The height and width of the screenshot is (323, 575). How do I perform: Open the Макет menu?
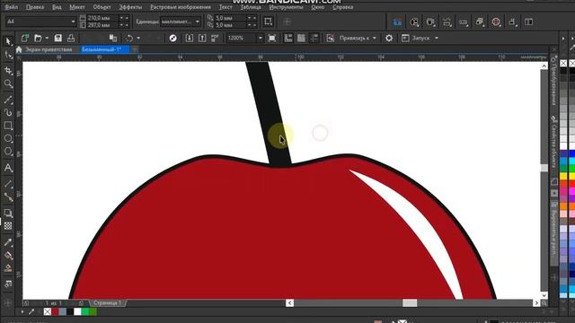tap(77, 7)
